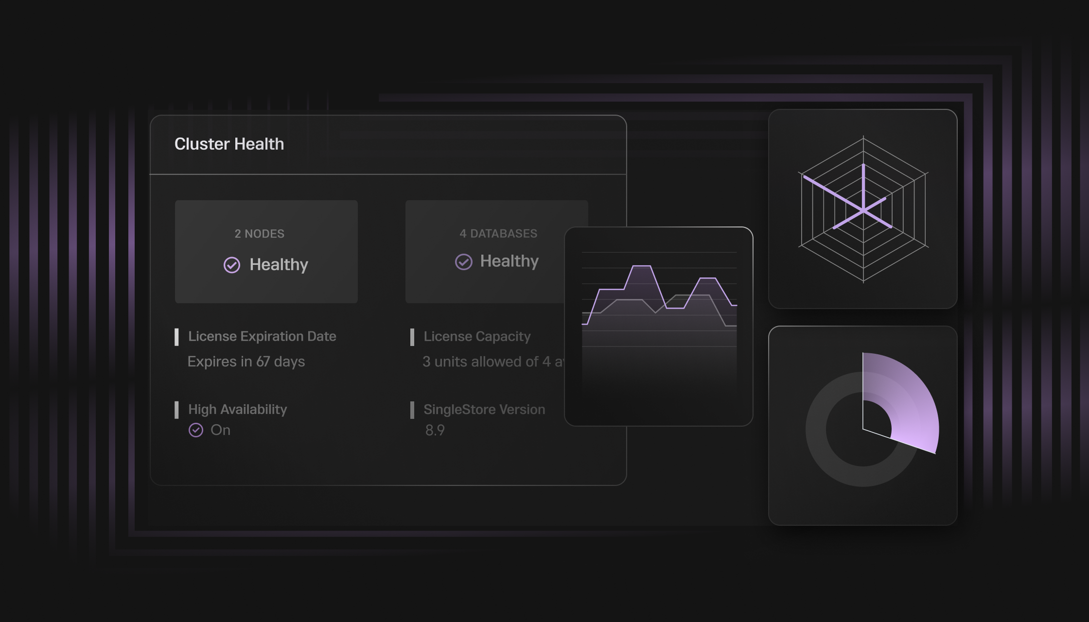Click the 8.9 version number
This screenshot has width=1089, height=622.
pyautogui.click(x=435, y=430)
